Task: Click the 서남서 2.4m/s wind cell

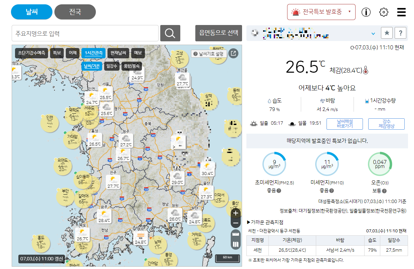Action: click(340, 250)
